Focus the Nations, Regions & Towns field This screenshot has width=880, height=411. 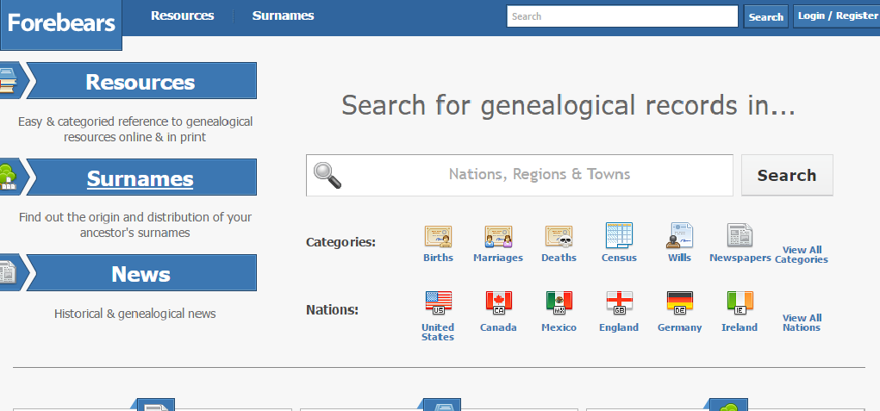click(519, 176)
